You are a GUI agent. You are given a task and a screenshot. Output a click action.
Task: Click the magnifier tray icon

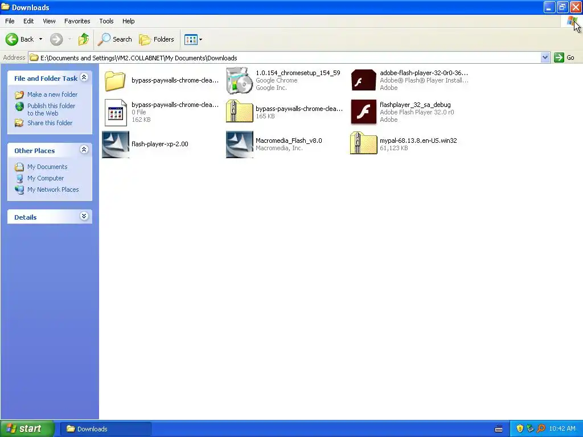pos(541,428)
